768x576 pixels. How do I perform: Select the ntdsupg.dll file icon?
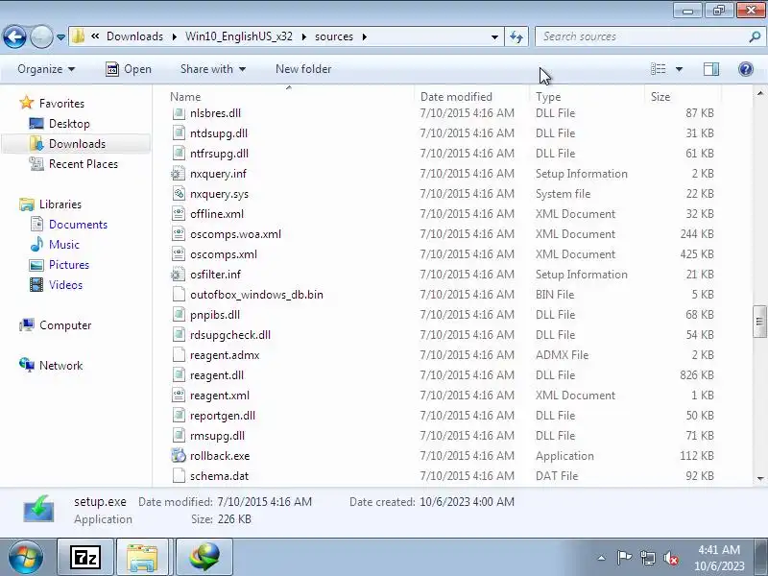pyautogui.click(x=179, y=133)
